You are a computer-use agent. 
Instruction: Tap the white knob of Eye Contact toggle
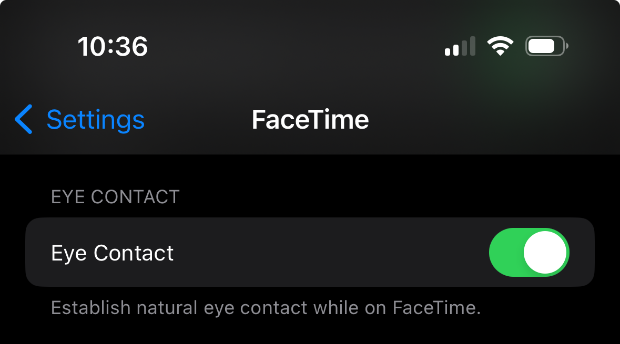[545, 252]
